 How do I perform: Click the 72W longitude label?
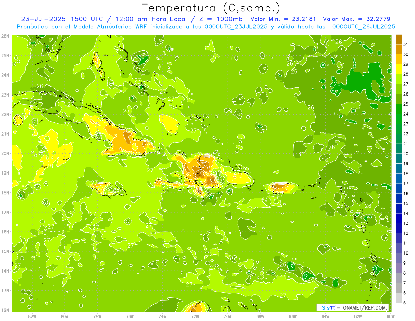pyautogui.click(x=195, y=316)
